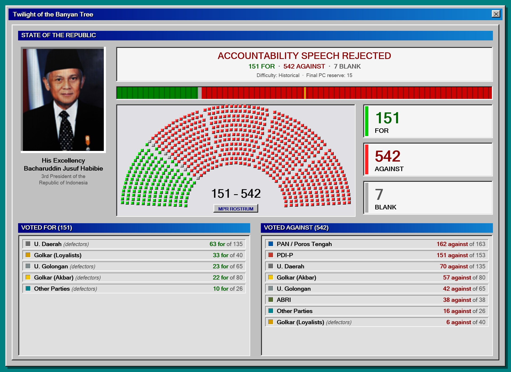The width and height of the screenshot is (511, 372).
Task: Click orange swatch for Golkar (Loyalists) defectors against
Action: (x=271, y=322)
